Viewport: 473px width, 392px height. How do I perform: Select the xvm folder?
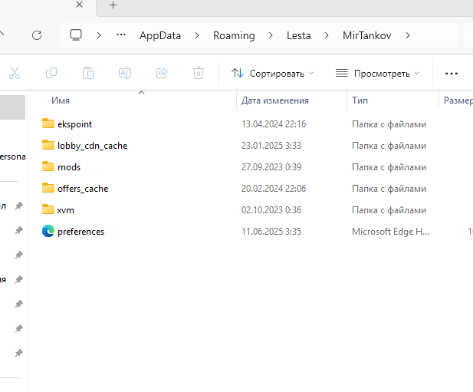click(66, 209)
